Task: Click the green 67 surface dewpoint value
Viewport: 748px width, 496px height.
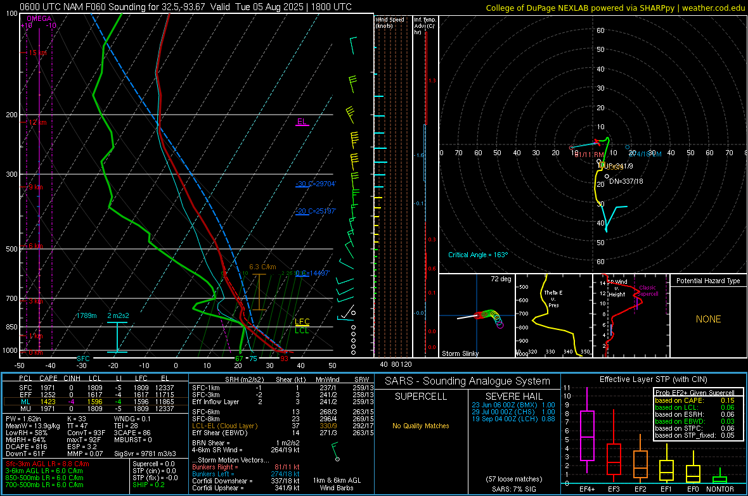Action: [x=239, y=359]
